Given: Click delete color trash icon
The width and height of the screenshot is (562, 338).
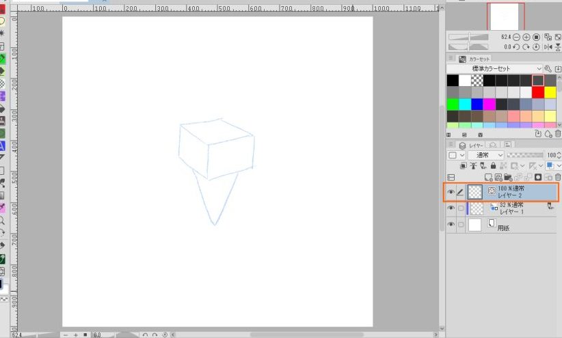Looking at the screenshot, I should 558,134.
